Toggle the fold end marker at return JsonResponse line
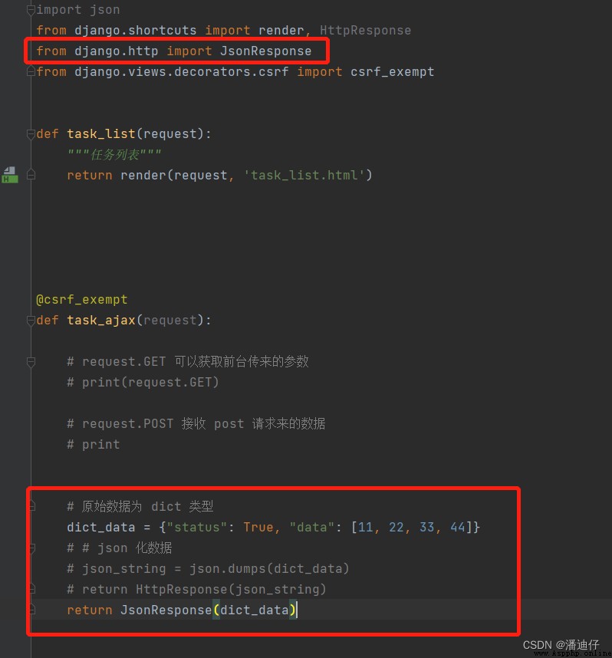The image size is (612, 658). tap(32, 610)
